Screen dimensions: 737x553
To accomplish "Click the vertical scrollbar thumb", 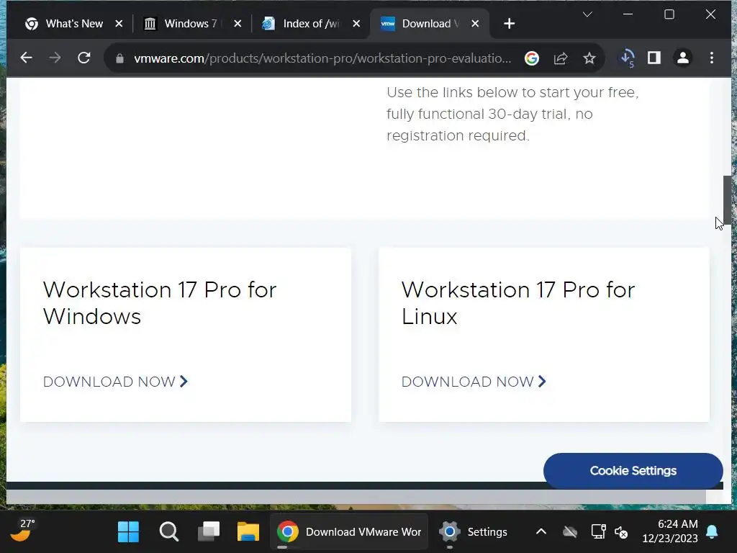I will [727, 200].
